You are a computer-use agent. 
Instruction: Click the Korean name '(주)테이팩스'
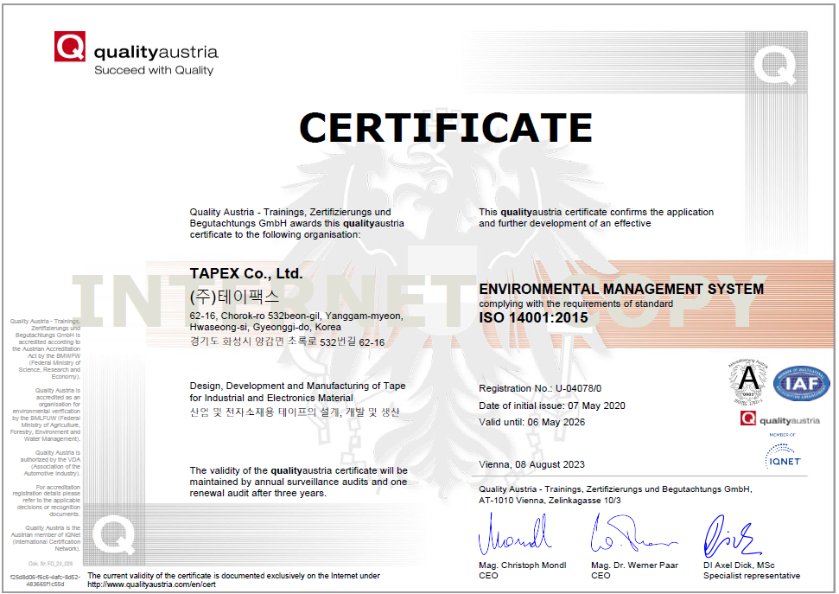[234, 297]
